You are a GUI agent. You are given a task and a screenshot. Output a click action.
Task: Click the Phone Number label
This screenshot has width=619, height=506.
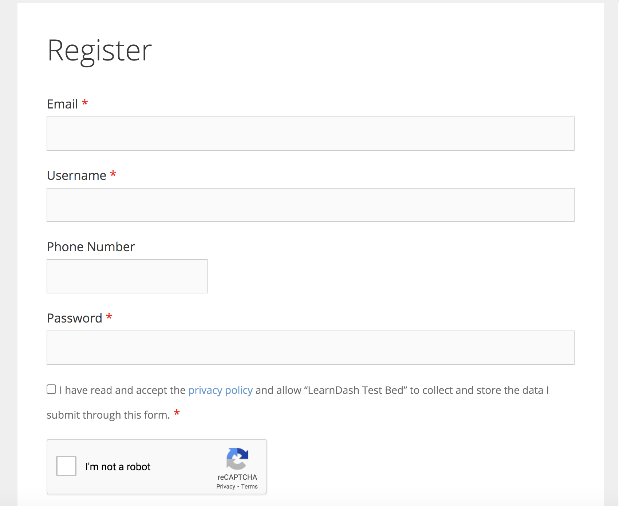[90, 246]
